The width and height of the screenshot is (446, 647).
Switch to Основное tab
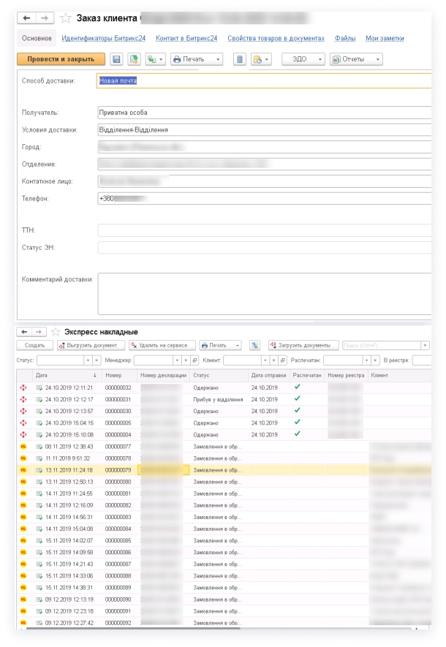37,38
